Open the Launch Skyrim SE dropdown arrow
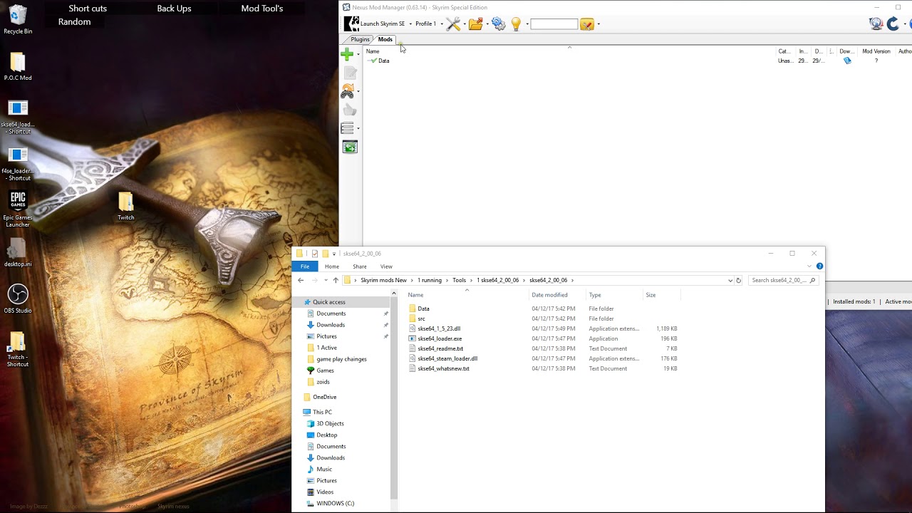This screenshot has width=912, height=513. [410, 24]
